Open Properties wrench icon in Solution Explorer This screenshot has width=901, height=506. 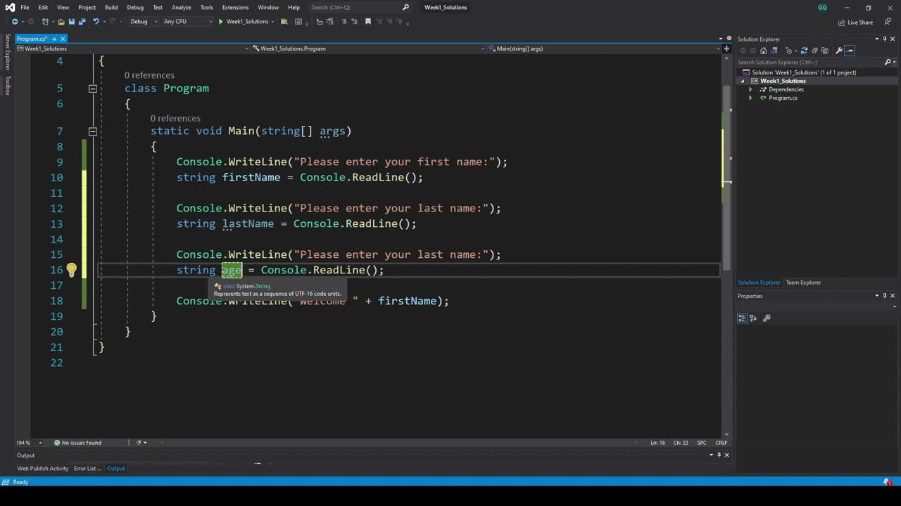pyautogui.click(x=838, y=51)
